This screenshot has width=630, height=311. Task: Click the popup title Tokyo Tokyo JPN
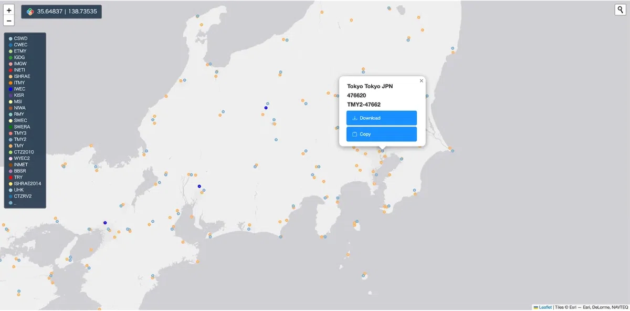coord(370,86)
